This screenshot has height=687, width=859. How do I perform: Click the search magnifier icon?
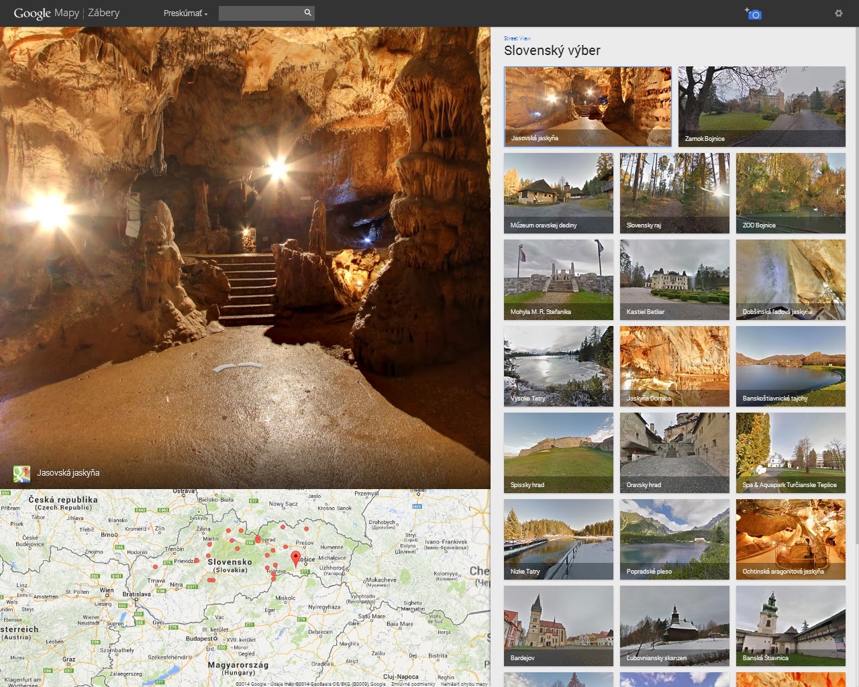(x=307, y=13)
